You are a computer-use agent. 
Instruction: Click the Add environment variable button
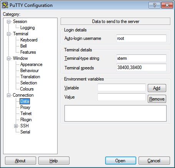coord(157,88)
